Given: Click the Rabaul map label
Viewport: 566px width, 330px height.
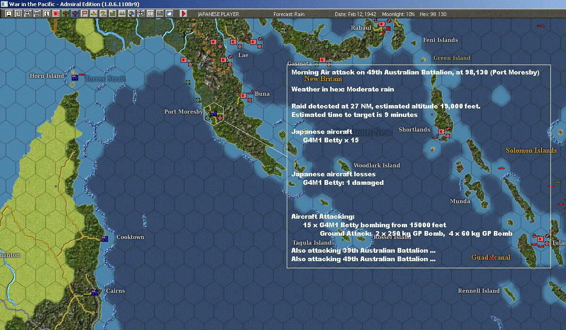Looking at the screenshot, I should click(x=361, y=28).
